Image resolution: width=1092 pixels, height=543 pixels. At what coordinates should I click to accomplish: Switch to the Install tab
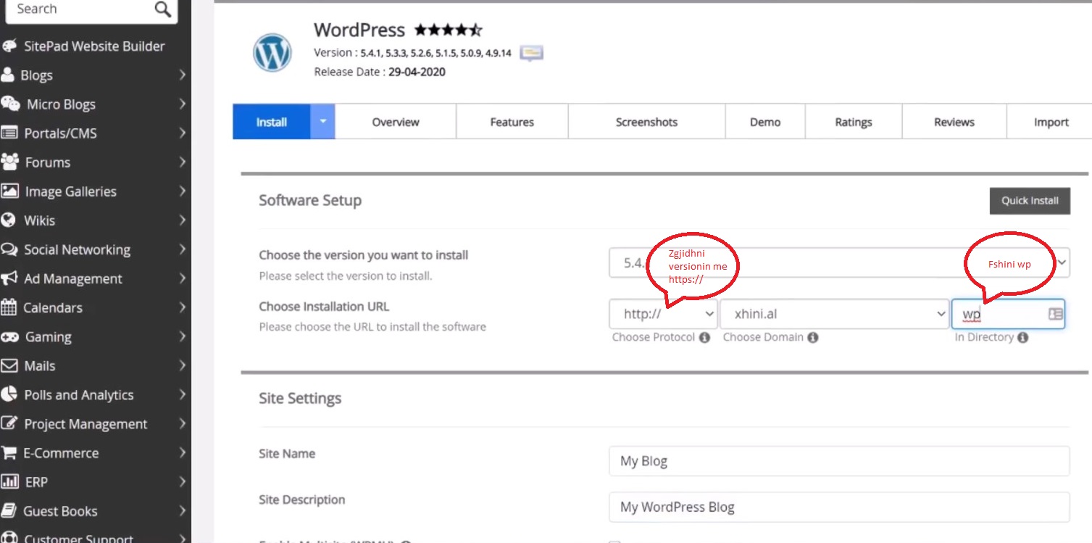coord(272,122)
